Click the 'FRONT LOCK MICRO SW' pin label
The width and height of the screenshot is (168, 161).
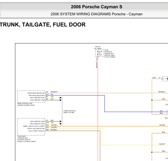click(x=36, y=128)
